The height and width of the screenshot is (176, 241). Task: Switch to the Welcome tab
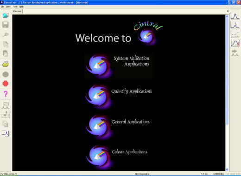(x=17, y=11)
